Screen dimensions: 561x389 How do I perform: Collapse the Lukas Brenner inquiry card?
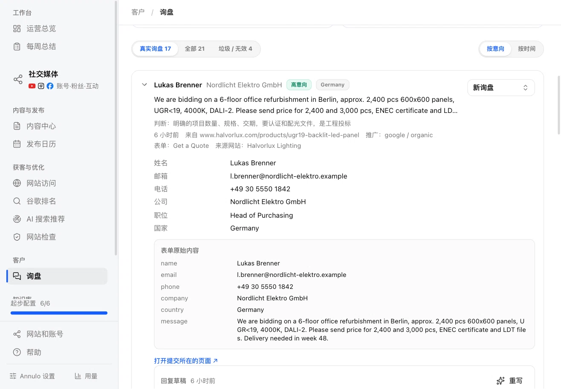144,85
